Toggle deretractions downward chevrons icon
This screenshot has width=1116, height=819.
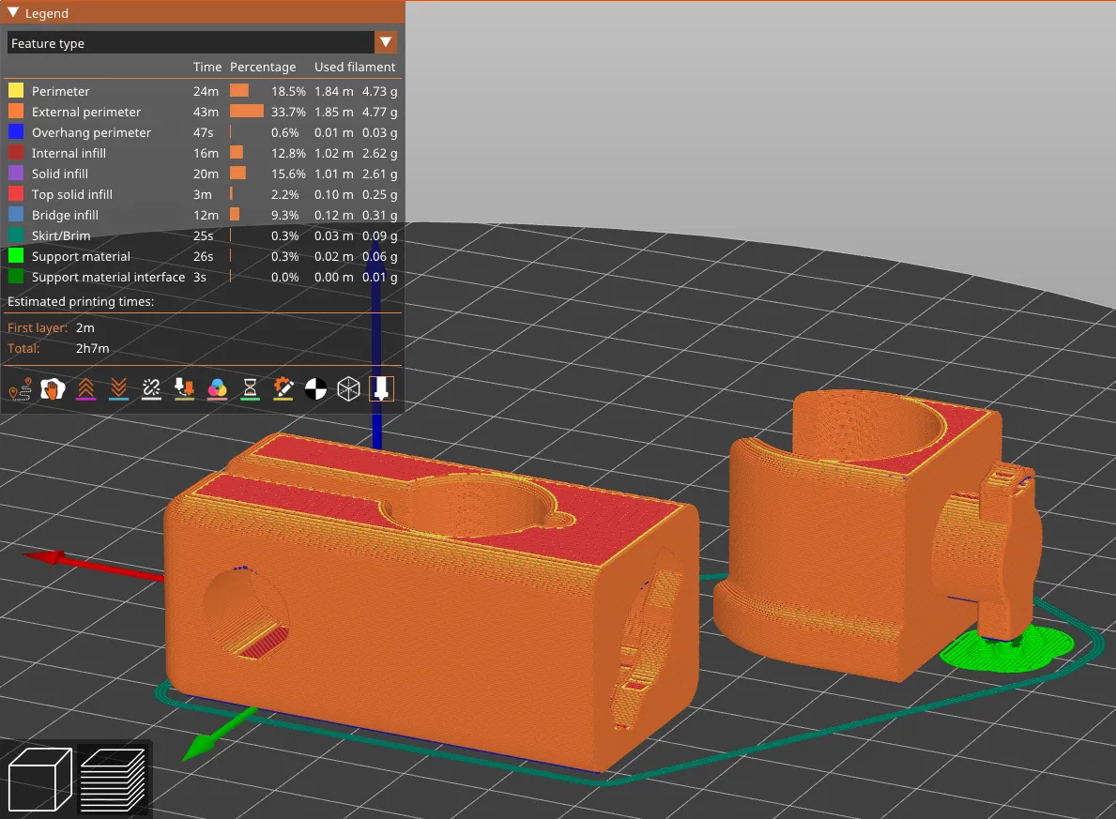tap(118, 389)
